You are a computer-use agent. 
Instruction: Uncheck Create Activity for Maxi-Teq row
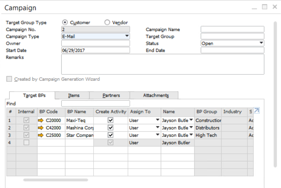coord(111,120)
